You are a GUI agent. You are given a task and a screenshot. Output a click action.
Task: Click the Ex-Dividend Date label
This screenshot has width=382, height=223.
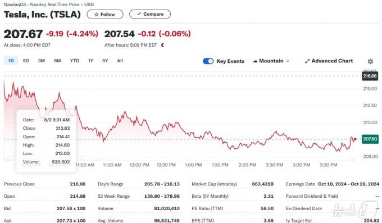(304, 208)
